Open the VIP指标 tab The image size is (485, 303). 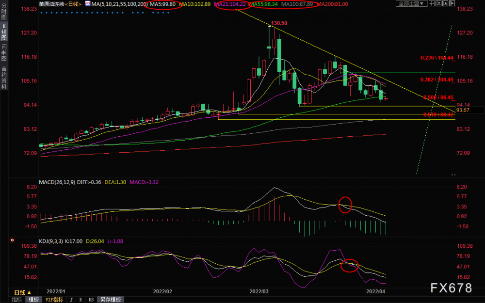(x=54, y=300)
